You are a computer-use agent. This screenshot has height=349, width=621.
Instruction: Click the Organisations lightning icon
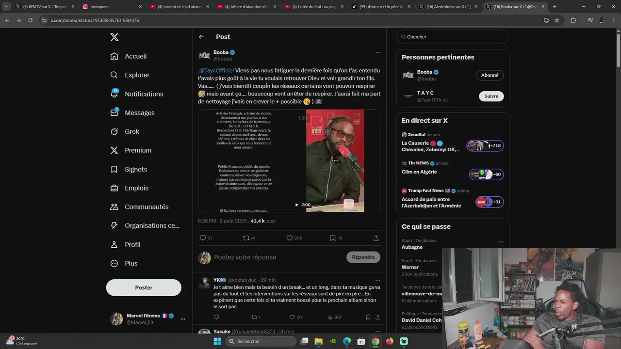(x=114, y=225)
